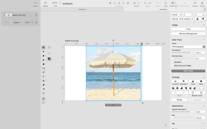Viewport: 207px width, 129px height.
Task: Align objects to horizontal centers
Action: (177, 88)
